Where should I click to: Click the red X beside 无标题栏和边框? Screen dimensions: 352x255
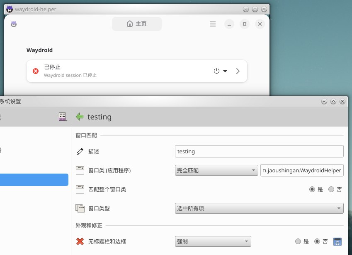tap(80, 241)
